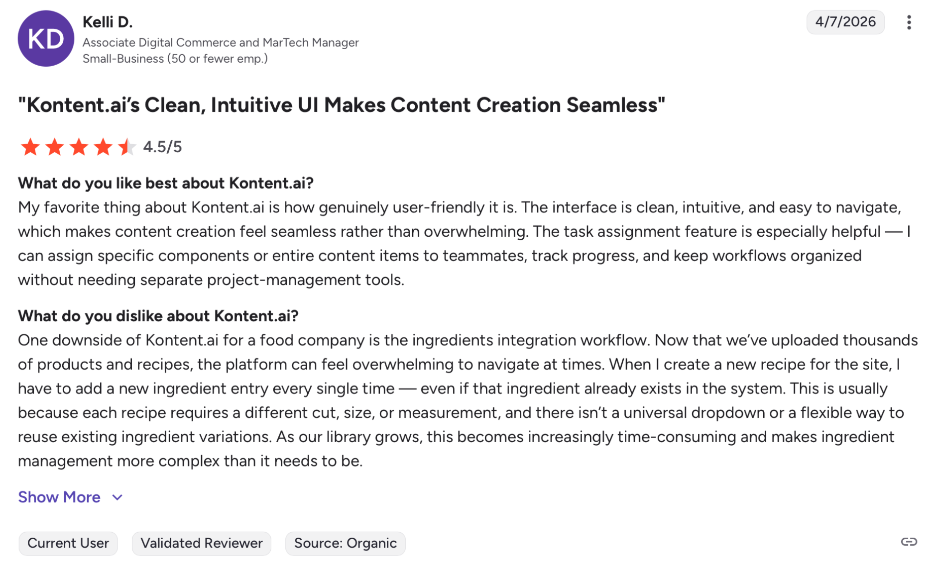The image size is (937, 580).
Task: Select the Source: Organic tag
Action: pos(345,543)
